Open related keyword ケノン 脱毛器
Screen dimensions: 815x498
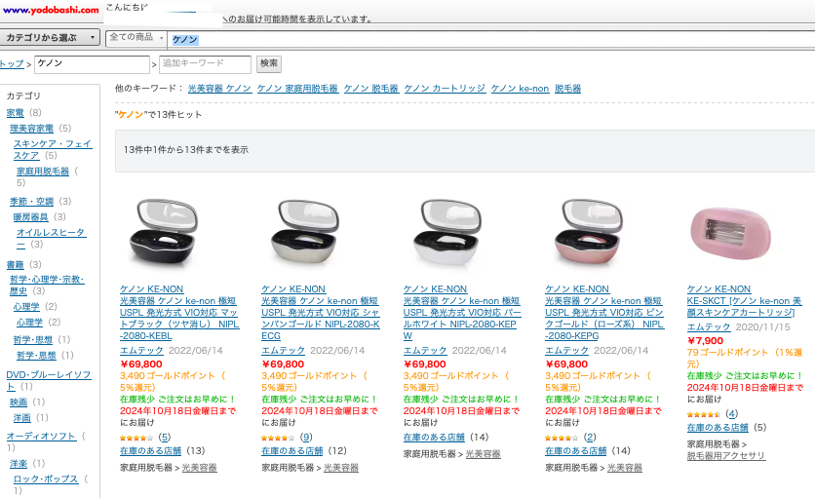(371, 89)
